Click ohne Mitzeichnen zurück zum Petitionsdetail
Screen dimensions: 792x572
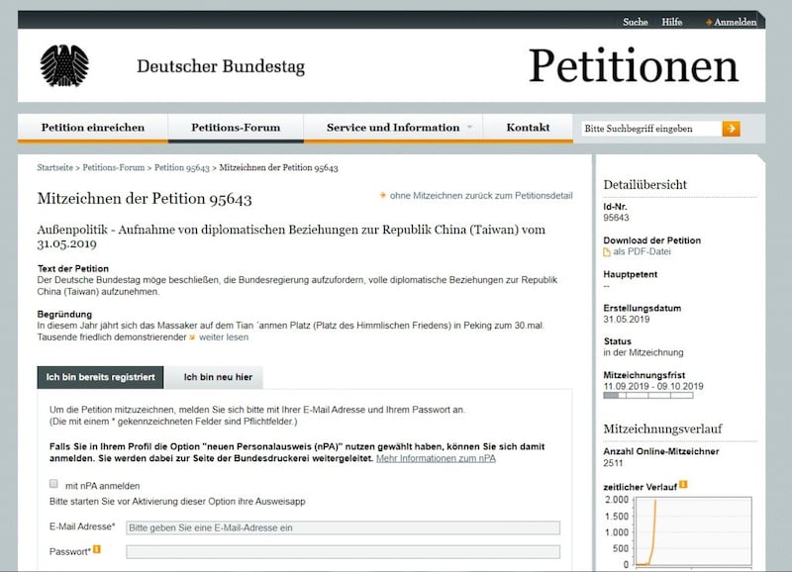coord(481,195)
